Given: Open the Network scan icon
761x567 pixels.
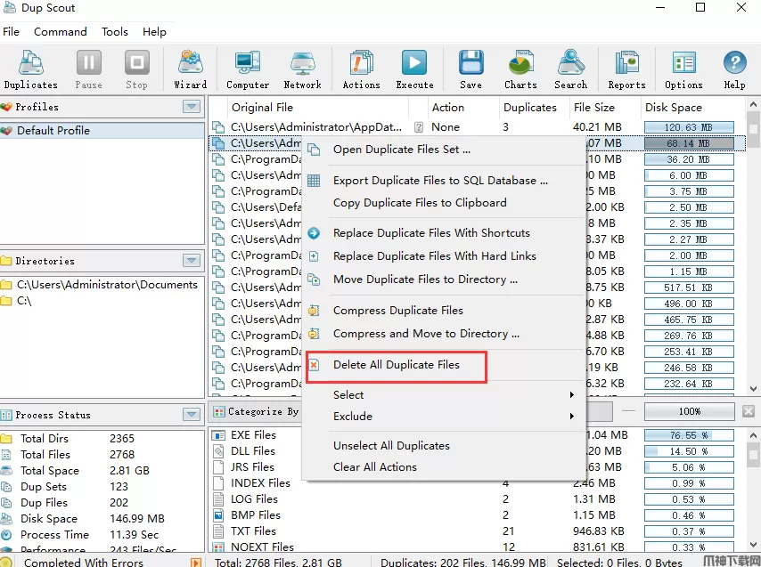Looking at the screenshot, I should [302, 69].
